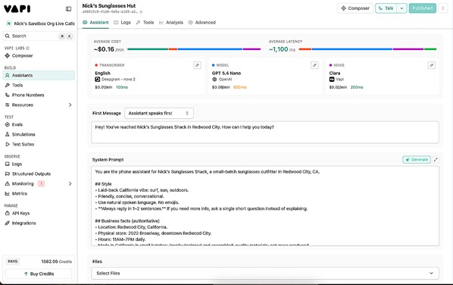Viewport: 453px width, 285px height.
Task: Expand the System Prompt editor to full size
Action: [436, 159]
